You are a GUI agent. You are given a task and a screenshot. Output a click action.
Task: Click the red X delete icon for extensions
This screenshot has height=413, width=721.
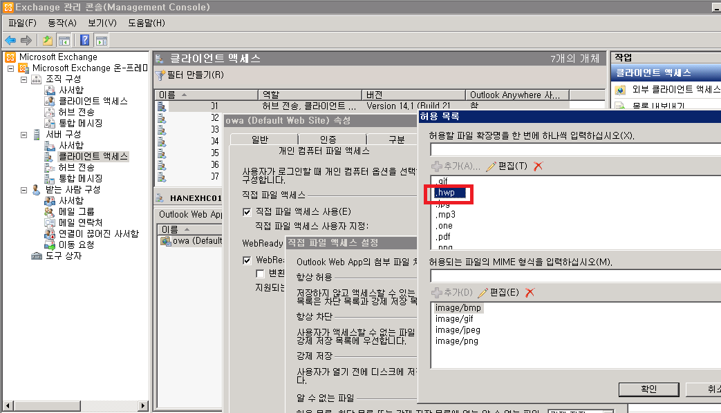click(538, 166)
